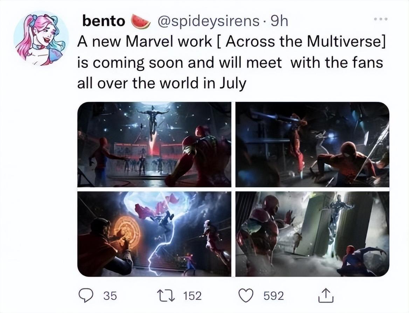This screenshot has width=409, height=313.
Task: Open the top-left arena concept art image
Action: (154, 144)
